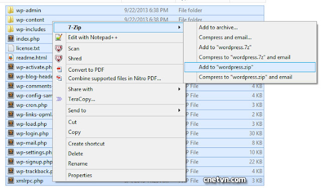Click the Firefox icon of readme.html
This screenshot has height=188, width=321.
[x=11, y=58]
